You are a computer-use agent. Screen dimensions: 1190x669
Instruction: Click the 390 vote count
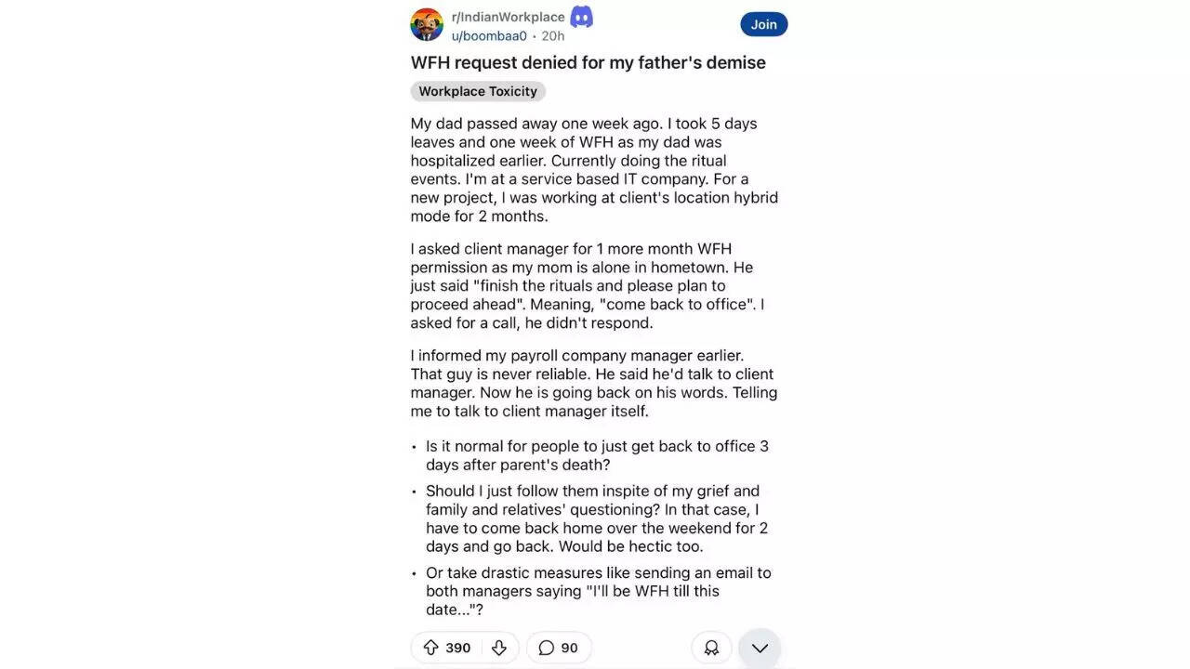[x=456, y=648]
